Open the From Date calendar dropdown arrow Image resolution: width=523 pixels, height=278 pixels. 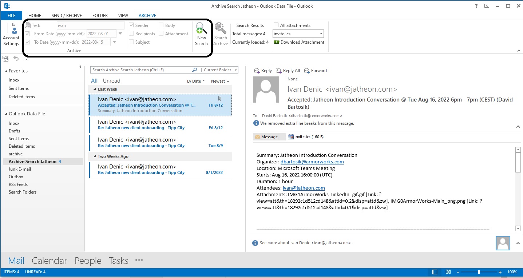pos(120,34)
